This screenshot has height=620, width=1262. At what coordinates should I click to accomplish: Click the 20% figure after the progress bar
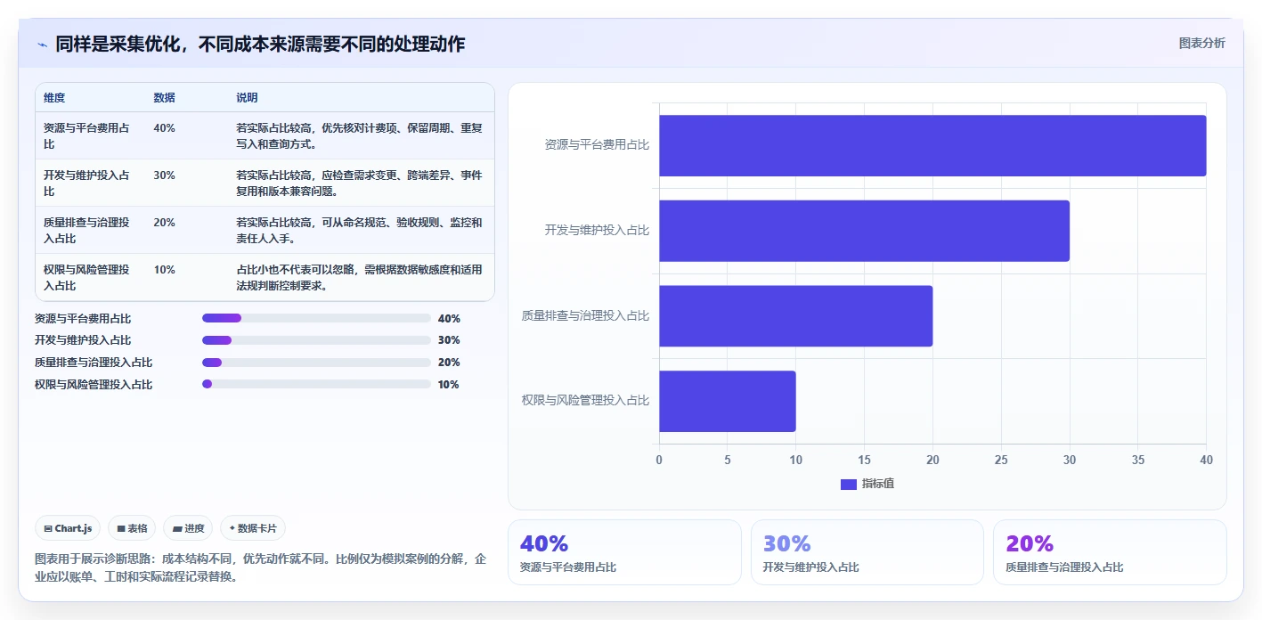click(449, 363)
